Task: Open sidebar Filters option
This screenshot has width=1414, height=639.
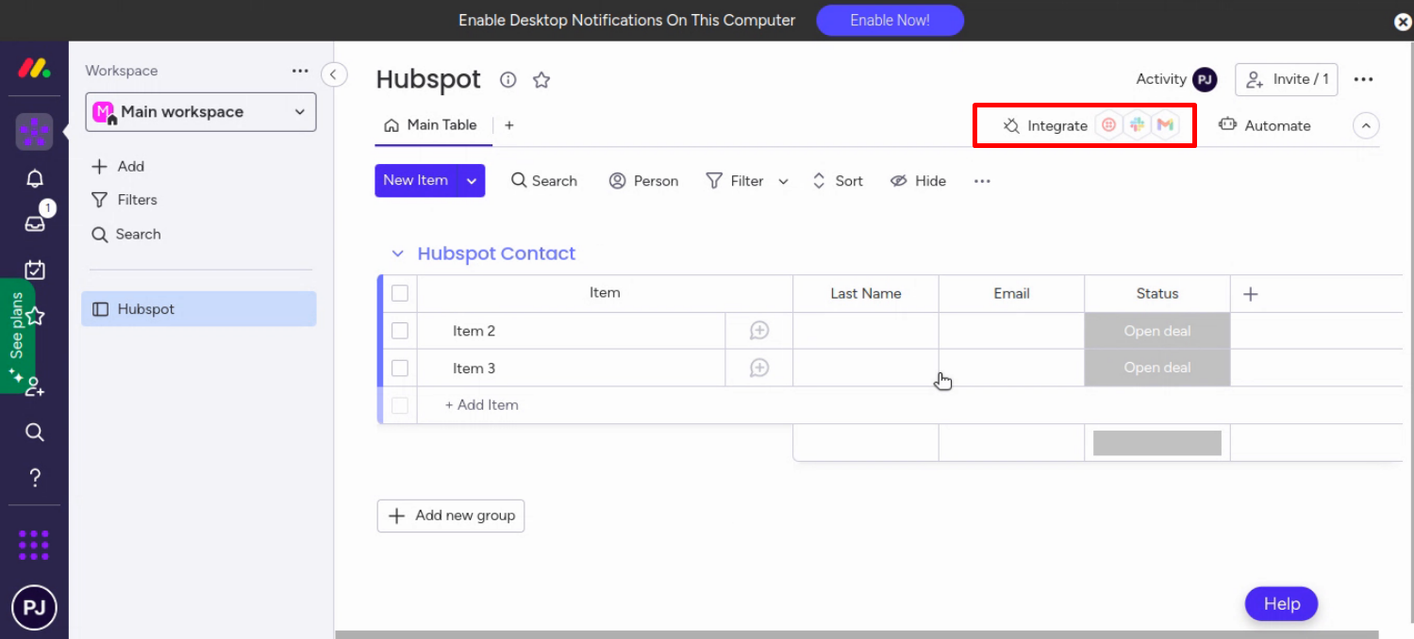Action: [x=125, y=200]
